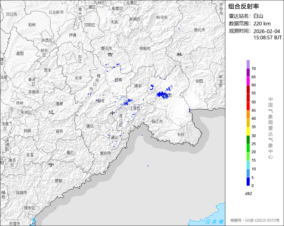Image resolution: width=284 pixels, height=226 pixels.
Task: Click the legend value 20
Action: pos(253,152)
